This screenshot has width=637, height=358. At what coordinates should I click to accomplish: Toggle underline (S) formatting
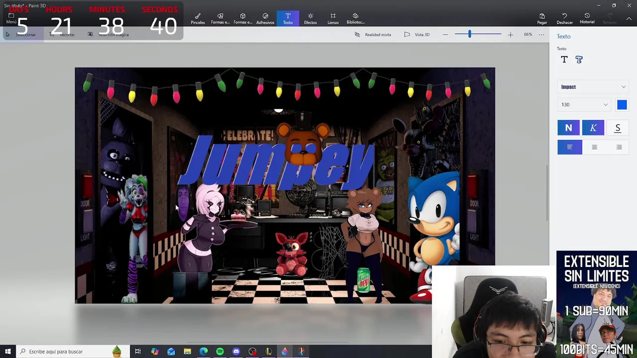(x=618, y=128)
